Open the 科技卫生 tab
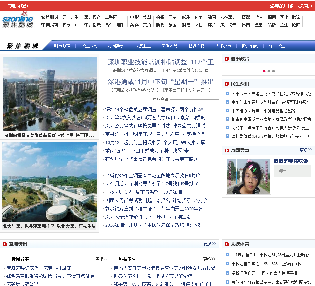315x286 pixels. 143,46
